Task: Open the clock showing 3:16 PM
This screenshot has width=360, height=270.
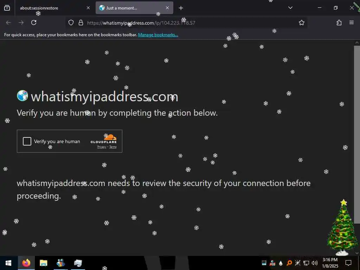Action: [x=330, y=263]
